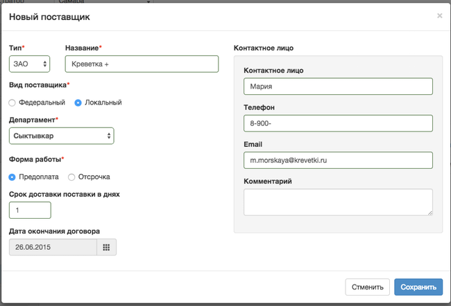Choose the Отсрочка payment form radio
The width and height of the screenshot is (451, 306).
point(71,177)
